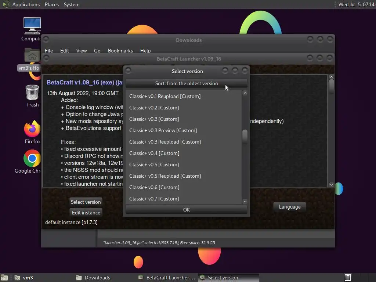Select Classic+ v0.3 [Custom]
This screenshot has height=282, width=376.
tap(184, 119)
